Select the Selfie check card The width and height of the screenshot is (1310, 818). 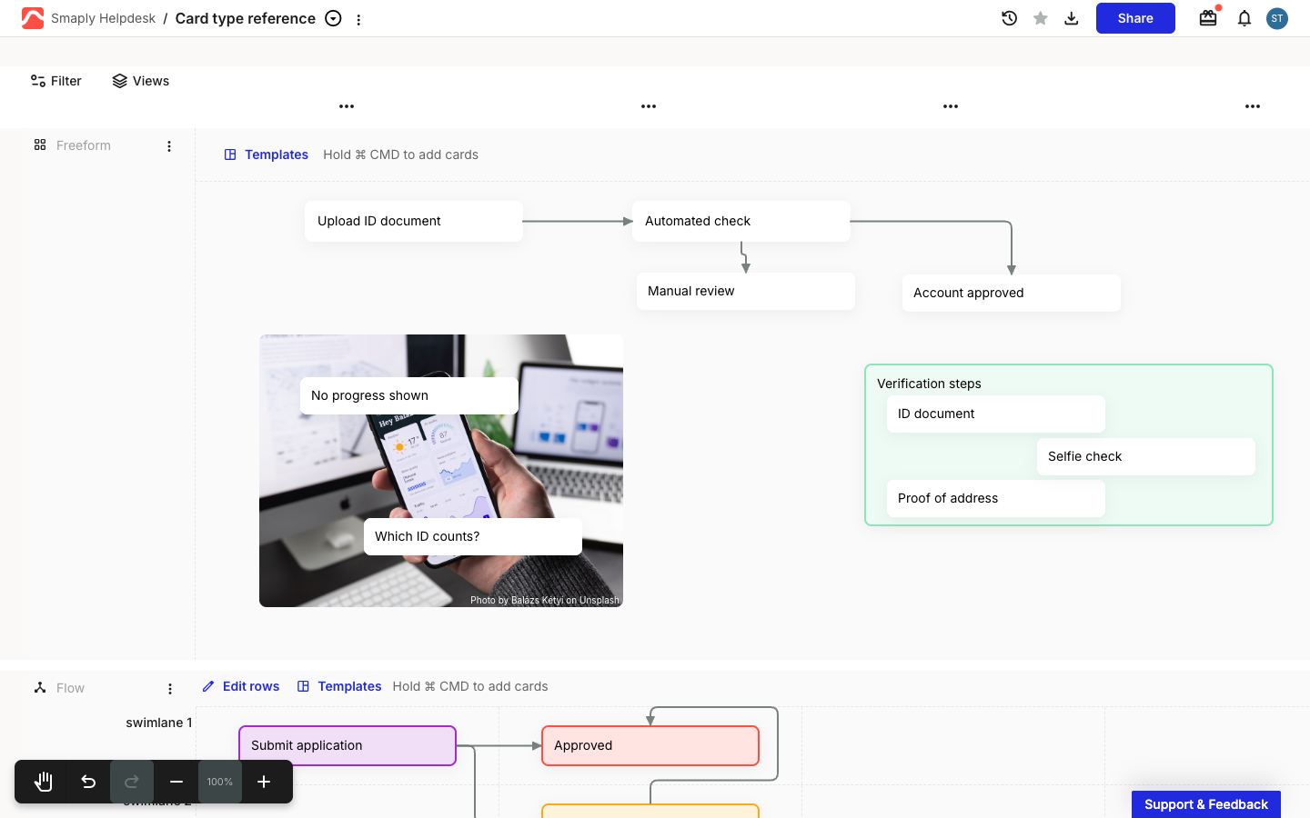(x=1146, y=456)
